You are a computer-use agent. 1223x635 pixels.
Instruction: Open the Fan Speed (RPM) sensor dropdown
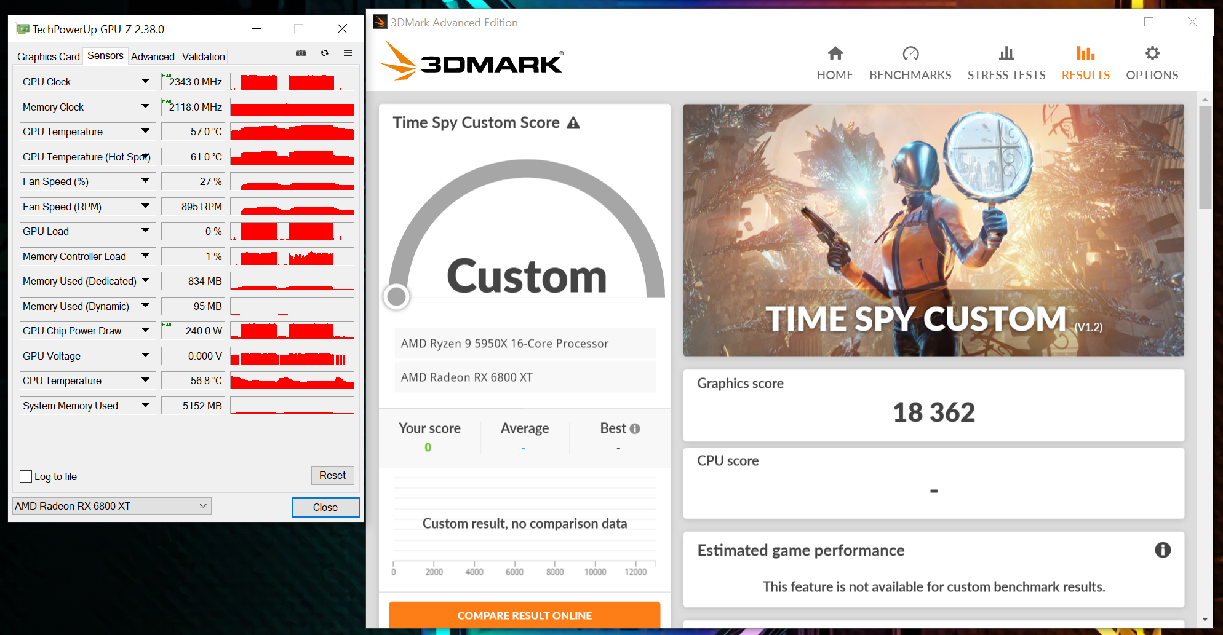click(x=146, y=206)
